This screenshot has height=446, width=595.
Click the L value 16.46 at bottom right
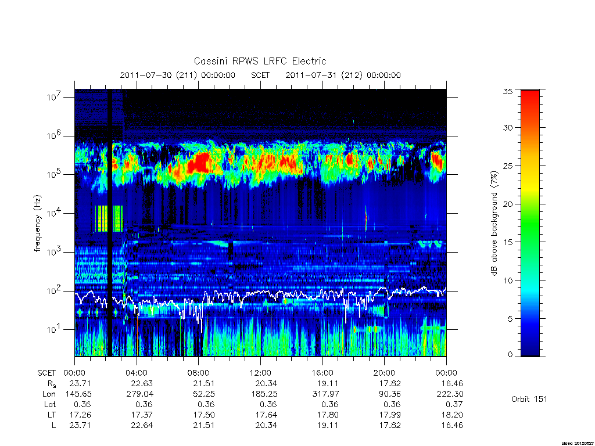click(x=452, y=425)
